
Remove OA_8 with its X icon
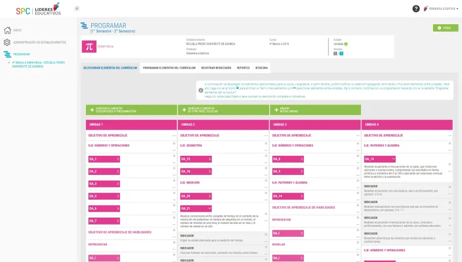click(x=358, y=156)
